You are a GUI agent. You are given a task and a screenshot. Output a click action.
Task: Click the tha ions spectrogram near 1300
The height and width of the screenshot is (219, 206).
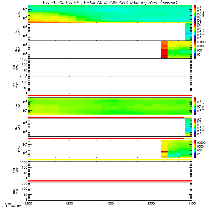click(110, 106)
